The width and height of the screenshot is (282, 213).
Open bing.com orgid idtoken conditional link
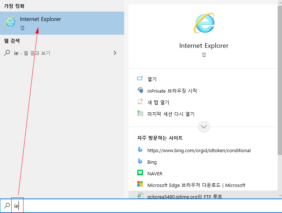tap(199, 150)
